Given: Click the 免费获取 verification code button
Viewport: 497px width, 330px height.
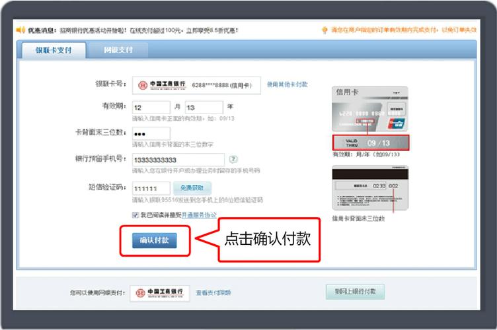Looking at the screenshot, I should (192, 188).
